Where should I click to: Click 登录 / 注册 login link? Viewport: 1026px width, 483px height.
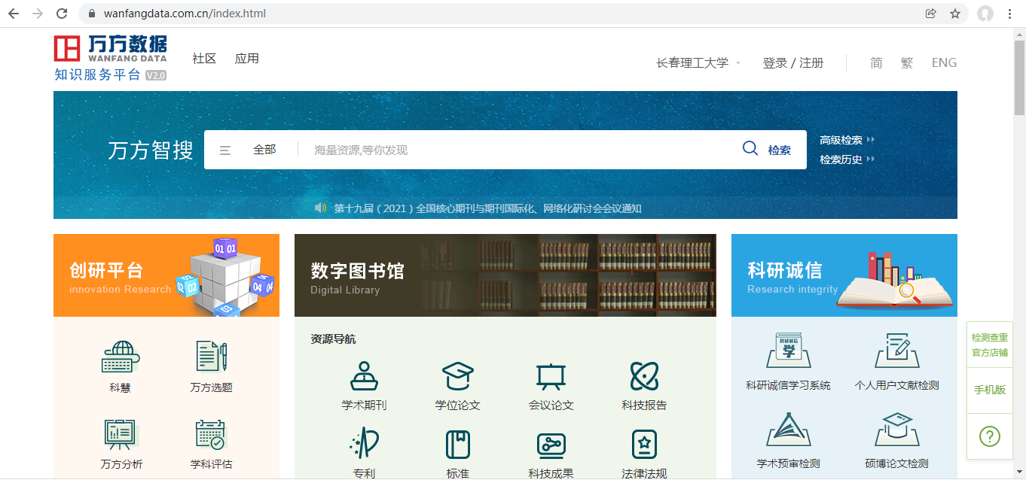pos(793,63)
